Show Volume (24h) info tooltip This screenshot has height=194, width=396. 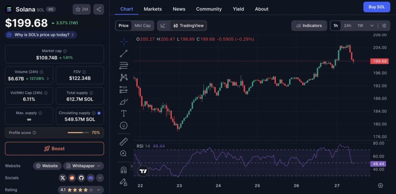(x=41, y=72)
